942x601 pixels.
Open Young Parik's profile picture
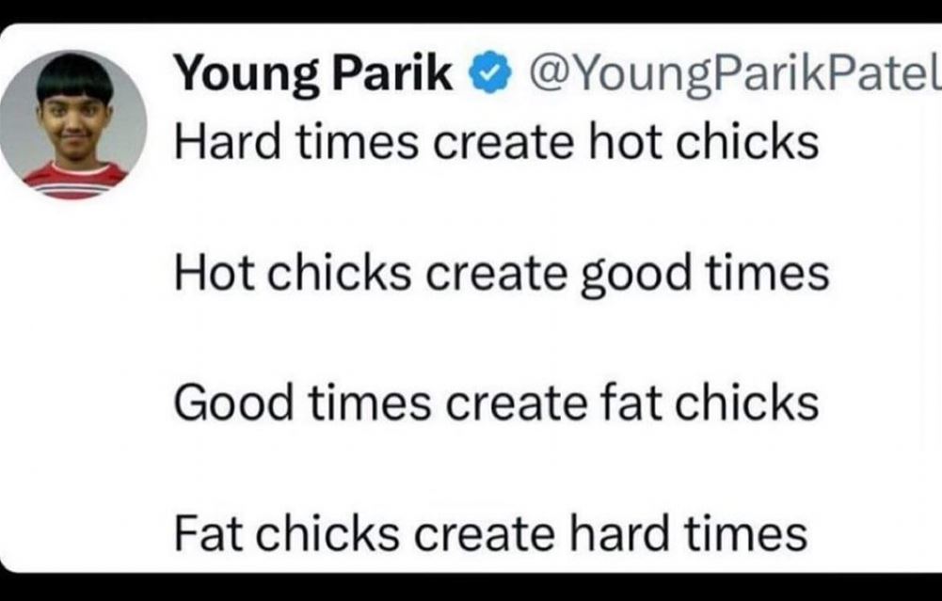(x=72, y=125)
